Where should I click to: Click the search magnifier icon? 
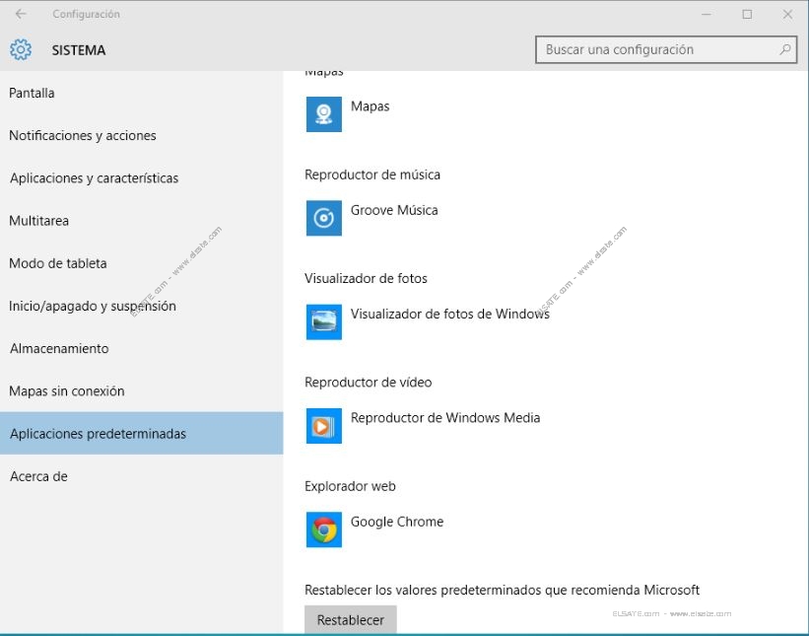pyautogui.click(x=784, y=49)
